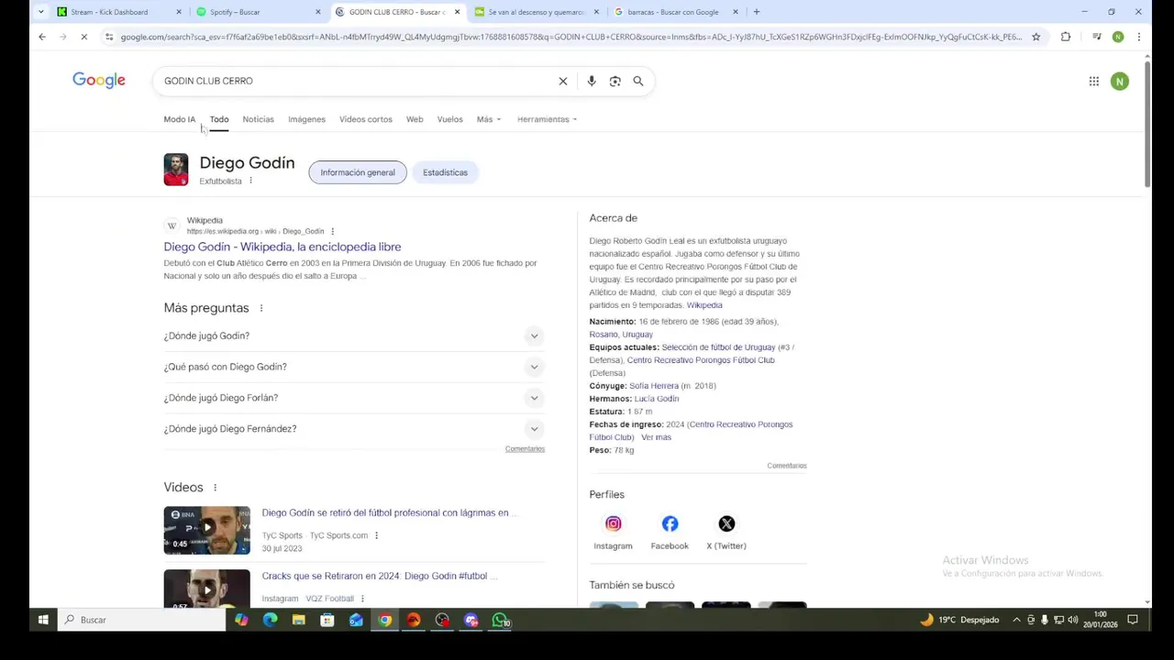Open the Copilot taskbar icon
The image size is (1174, 660).
tap(241, 620)
